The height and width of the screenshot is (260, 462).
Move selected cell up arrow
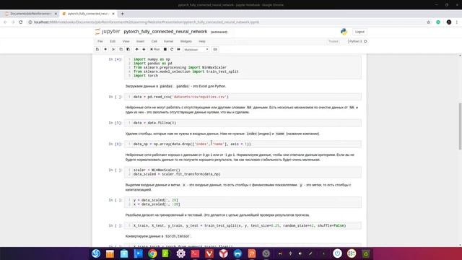click(x=136, y=50)
